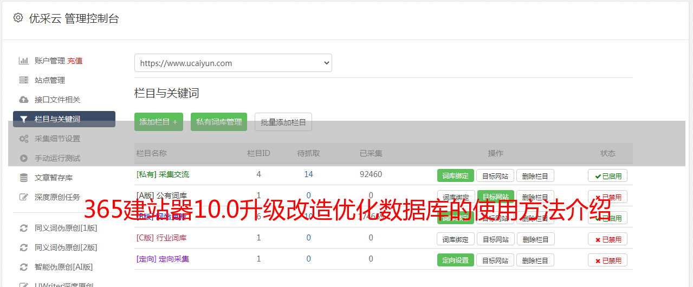693x287 pixels.
Task: Open the site selector showing https://www.ucaiyun.com
Action: [x=233, y=63]
